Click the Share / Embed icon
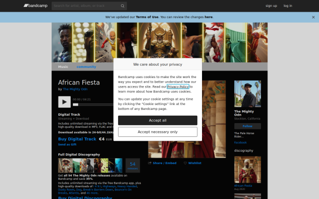 pyautogui.click(x=150, y=163)
